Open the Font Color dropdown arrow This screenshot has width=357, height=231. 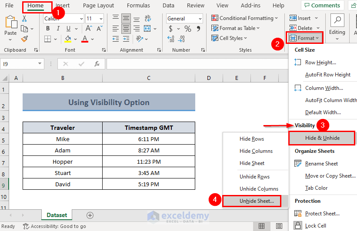[93, 39]
